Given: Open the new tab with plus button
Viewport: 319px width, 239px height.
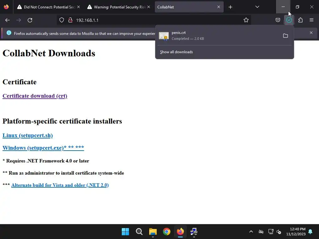Looking at the screenshot, I should (x=230, y=7).
